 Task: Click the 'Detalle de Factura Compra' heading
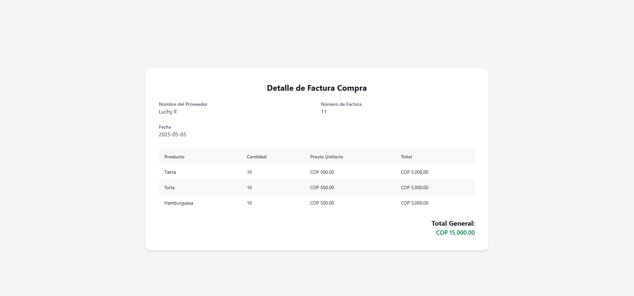click(x=317, y=88)
